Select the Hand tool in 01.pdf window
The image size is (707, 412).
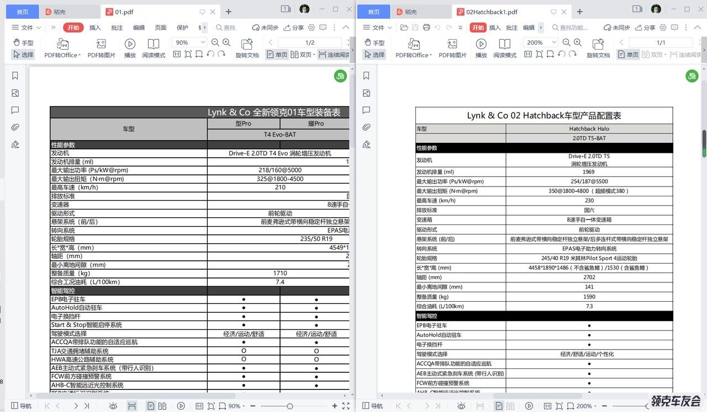(23, 42)
